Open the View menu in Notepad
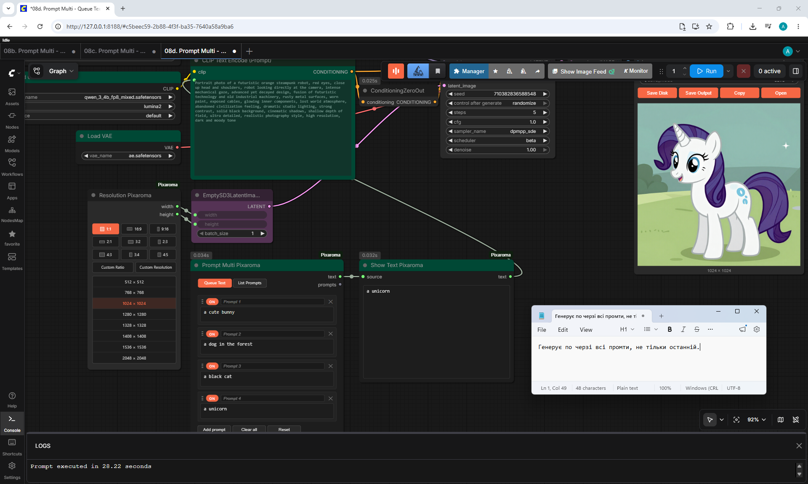 coord(586,330)
